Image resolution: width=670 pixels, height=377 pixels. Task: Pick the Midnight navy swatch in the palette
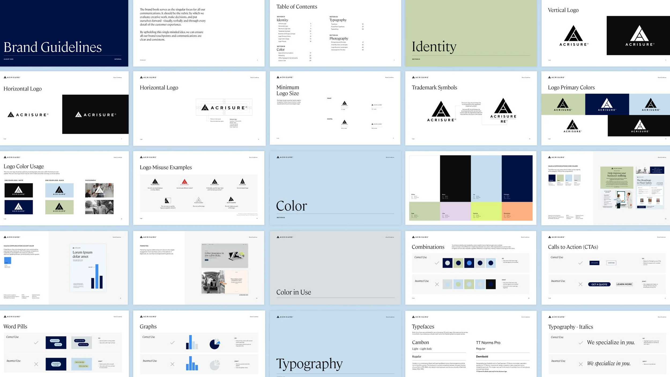[517, 178]
